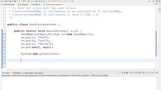Click line number 30 in the gutter
161x90 pixels.
(5, 47)
